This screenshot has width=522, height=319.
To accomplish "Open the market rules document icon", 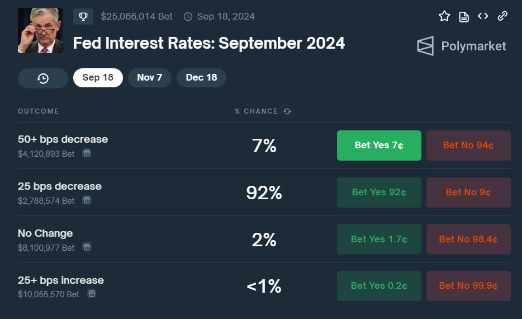I will [x=463, y=16].
